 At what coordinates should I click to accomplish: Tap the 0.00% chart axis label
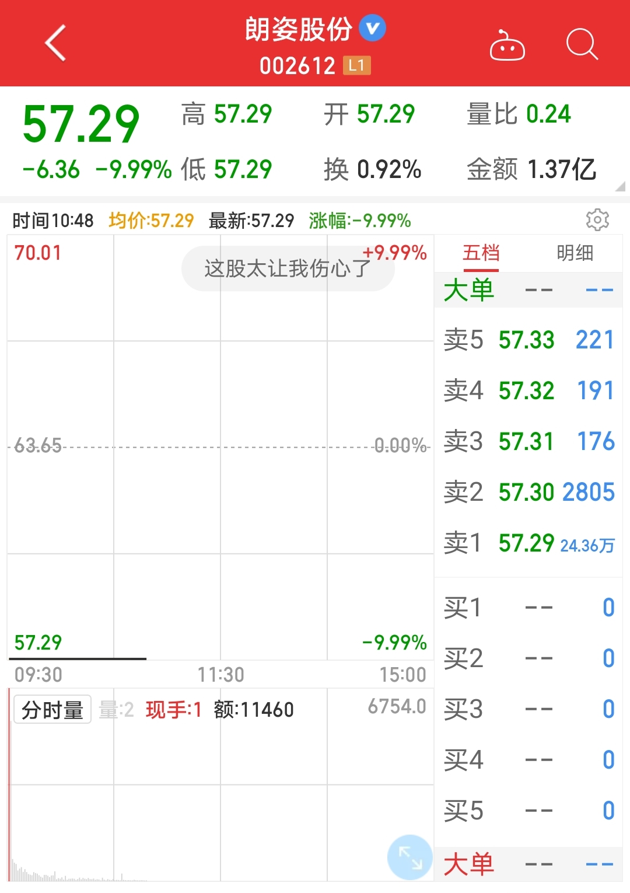(x=401, y=446)
